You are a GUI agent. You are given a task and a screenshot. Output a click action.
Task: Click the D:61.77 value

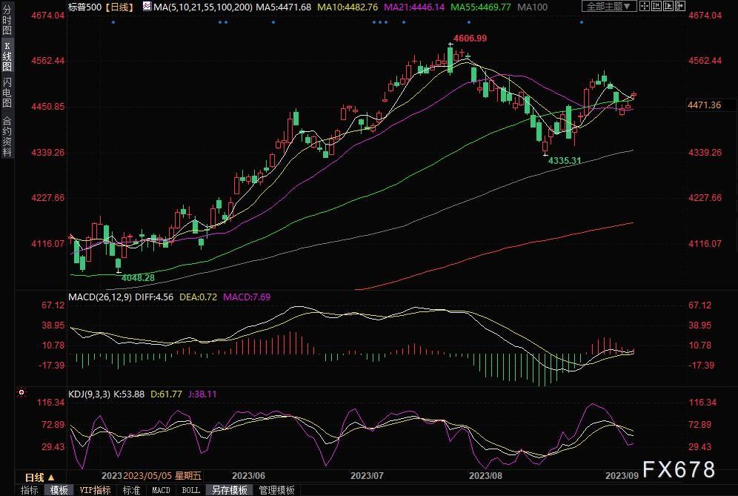(166, 394)
